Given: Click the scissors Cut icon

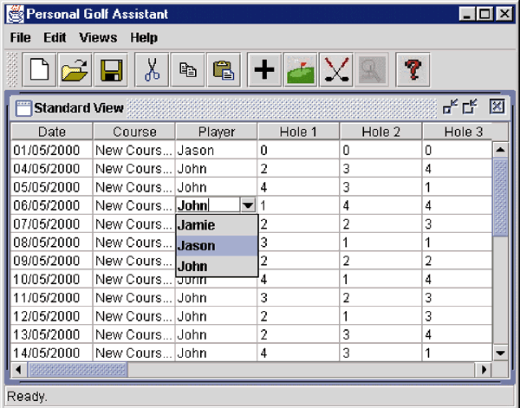Looking at the screenshot, I should tap(153, 70).
